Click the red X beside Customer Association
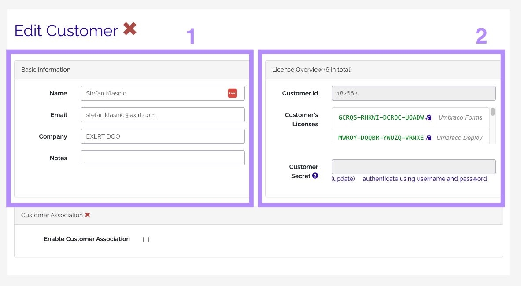This screenshot has height=286, width=521. (88, 215)
